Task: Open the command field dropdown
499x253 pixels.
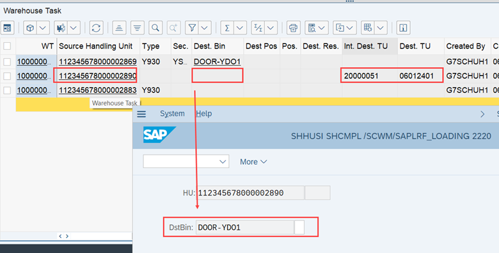Action: pyautogui.click(x=223, y=162)
